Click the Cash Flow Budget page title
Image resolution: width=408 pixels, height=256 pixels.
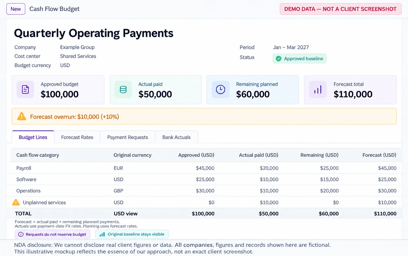coord(54,9)
